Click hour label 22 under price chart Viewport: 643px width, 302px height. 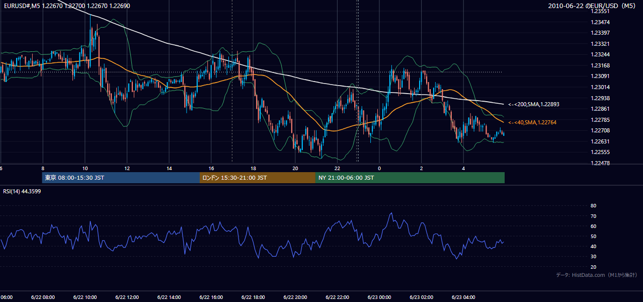point(337,169)
